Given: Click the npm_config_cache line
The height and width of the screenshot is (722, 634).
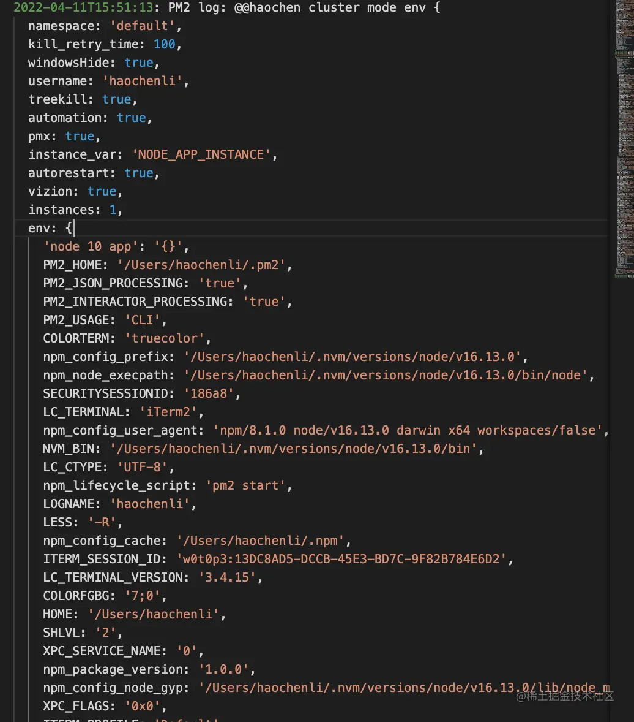Looking at the screenshot, I should tap(197, 541).
